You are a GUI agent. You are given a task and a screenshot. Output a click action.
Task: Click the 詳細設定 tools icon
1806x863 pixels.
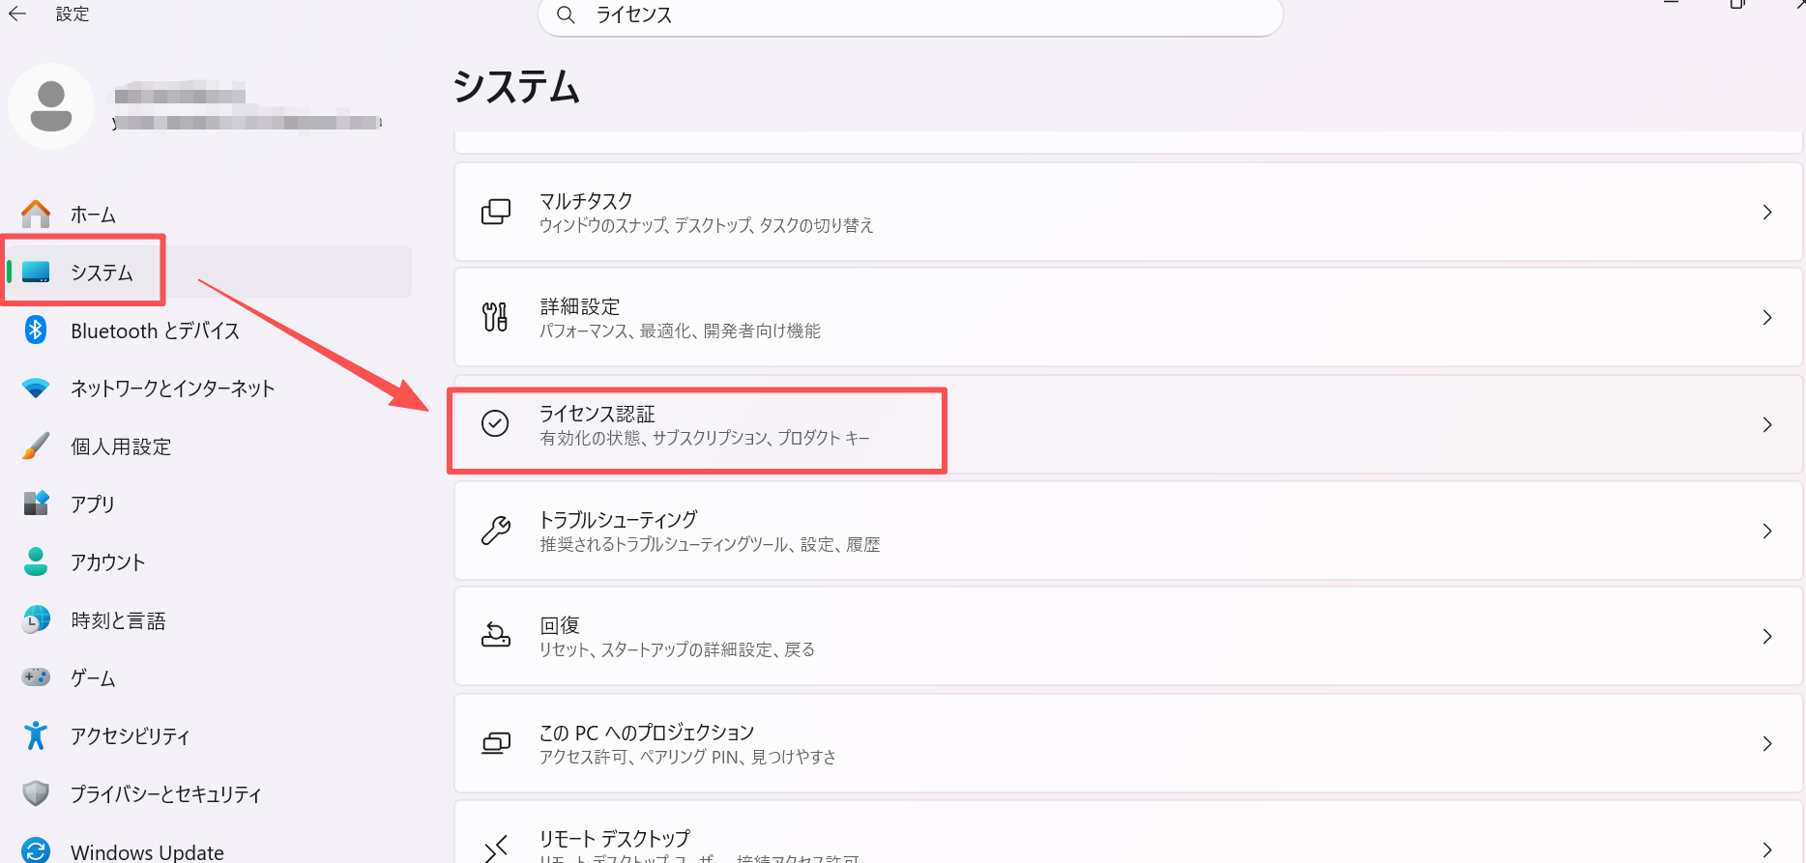[x=496, y=317]
